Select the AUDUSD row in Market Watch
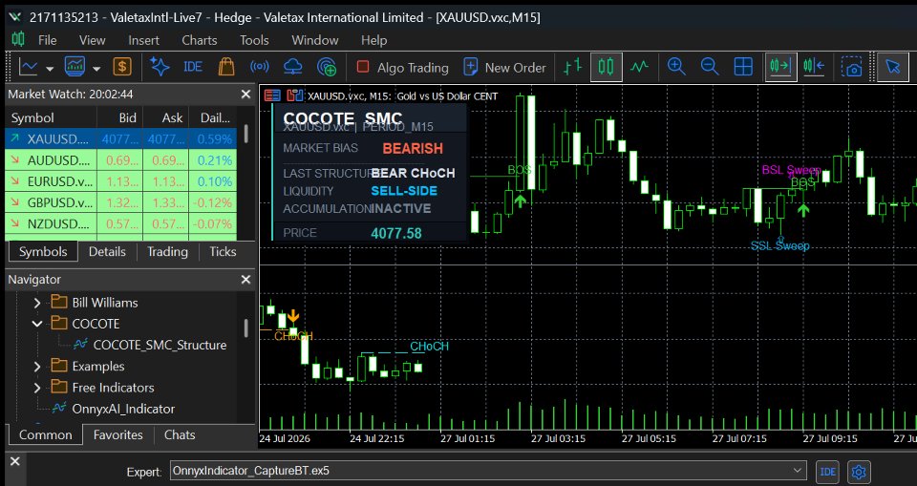Viewport: 917px width, 486px height. pyautogui.click(x=121, y=160)
